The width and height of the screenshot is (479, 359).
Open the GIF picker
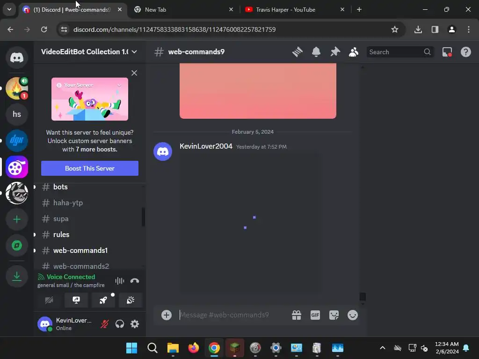coord(315,315)
